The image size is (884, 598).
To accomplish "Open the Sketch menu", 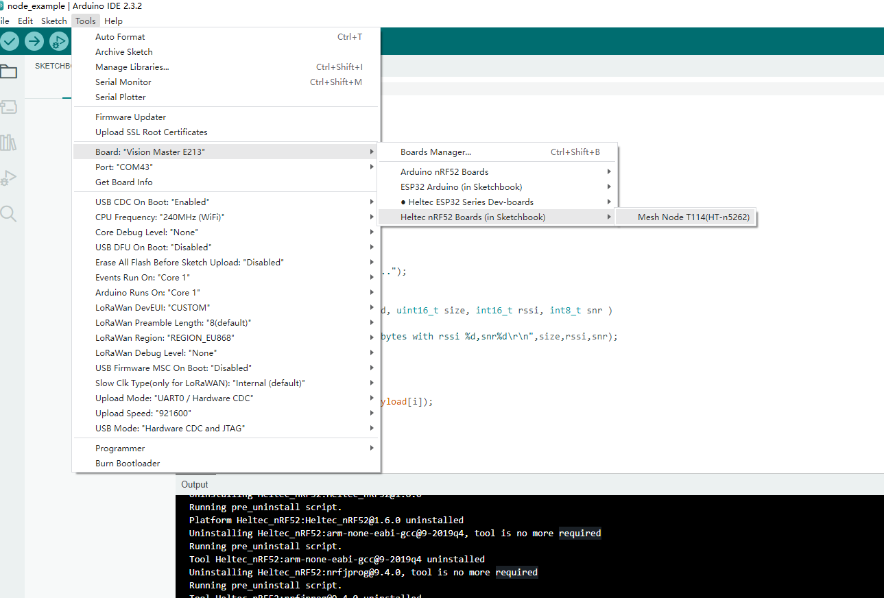I will pos(54,21).
